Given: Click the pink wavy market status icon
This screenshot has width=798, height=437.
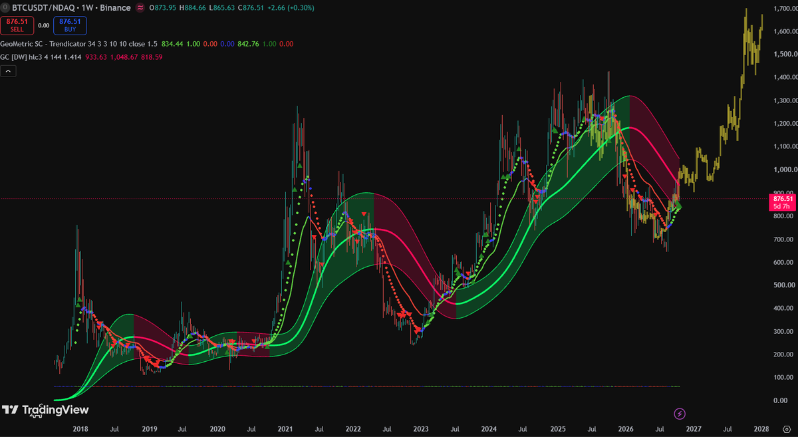Looking at the screenshot, I should click(x=140, y=8).
